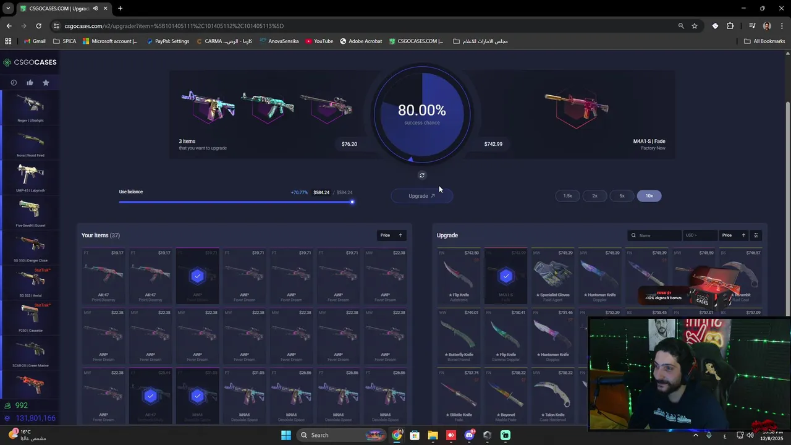This screenshot has height=445, width=791.
Task: Open the apps grid in bookmarks bar
Action: pos(8,41)
